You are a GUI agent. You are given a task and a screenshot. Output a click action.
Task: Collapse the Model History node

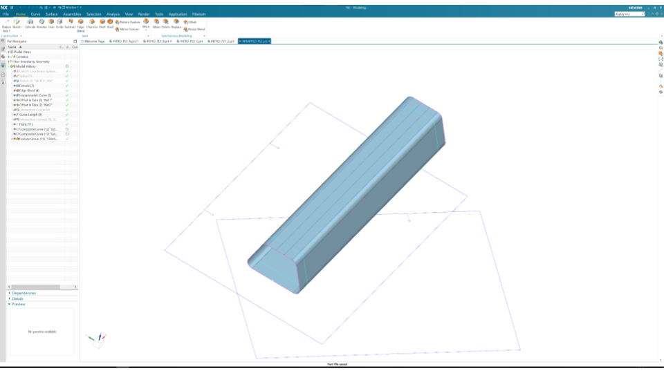click(x=9, y=66)
